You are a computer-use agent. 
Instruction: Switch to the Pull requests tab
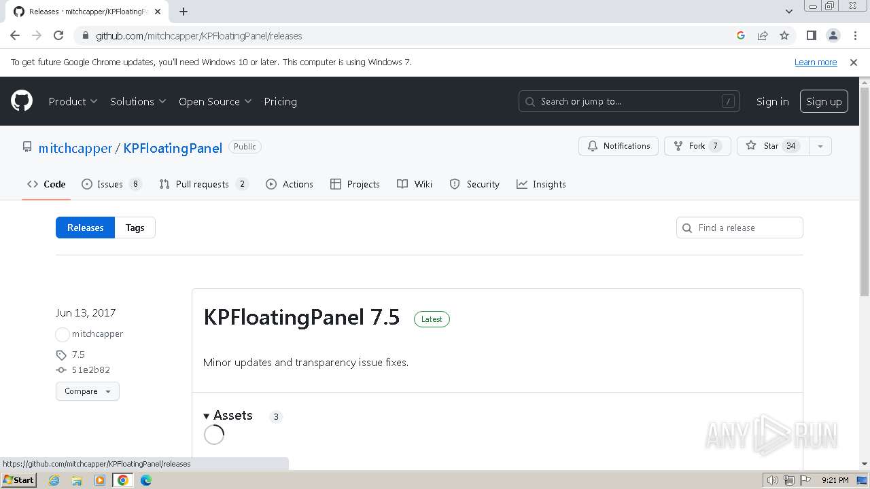point(203,184)
